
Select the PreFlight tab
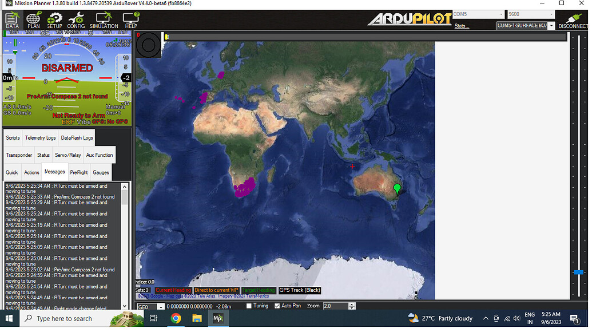tap(79, 172)
